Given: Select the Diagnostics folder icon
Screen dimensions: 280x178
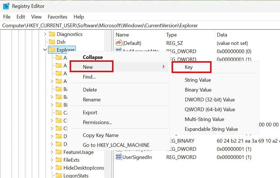Looking at the screenshot, I should point(52,34).
